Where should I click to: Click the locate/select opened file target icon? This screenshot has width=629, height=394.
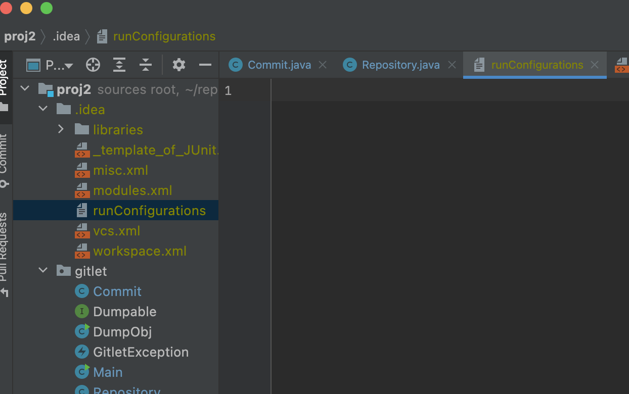click(93, 65)
